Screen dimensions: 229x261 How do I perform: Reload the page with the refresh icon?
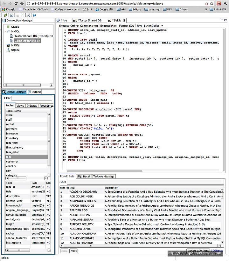[16, 3]
